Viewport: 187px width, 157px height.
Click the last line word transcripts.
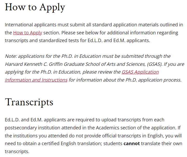(17, 152)
